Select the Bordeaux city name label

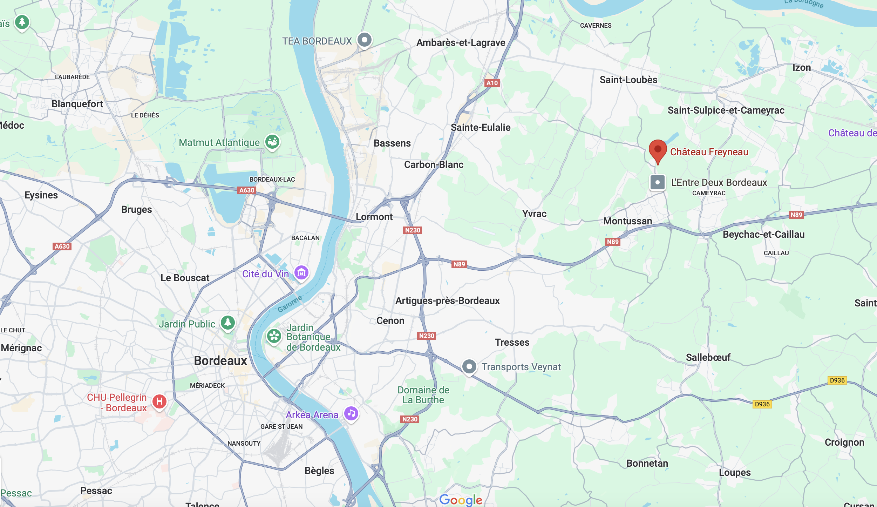click(x=220, y=361)
